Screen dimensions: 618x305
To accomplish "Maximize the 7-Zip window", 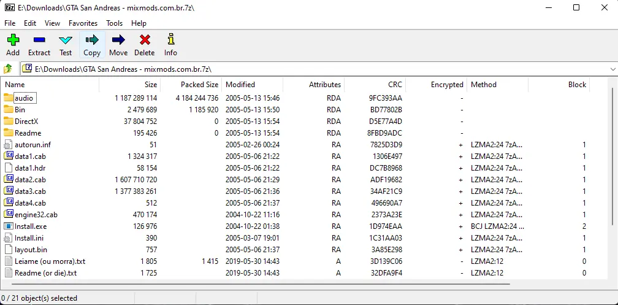I will tap(576, 7).
